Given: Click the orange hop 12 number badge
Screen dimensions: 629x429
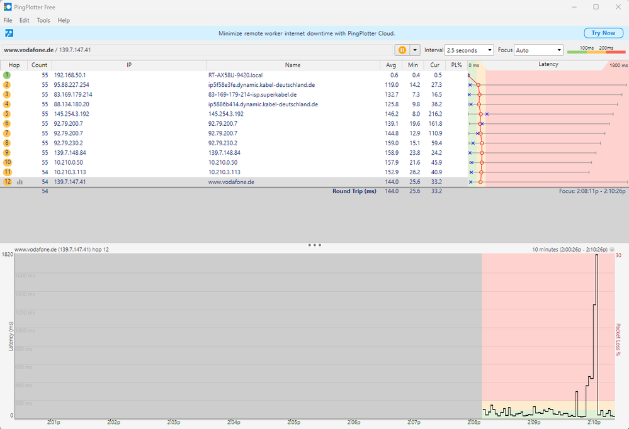Looking at the screenshot, I should [x=8, y=181].
